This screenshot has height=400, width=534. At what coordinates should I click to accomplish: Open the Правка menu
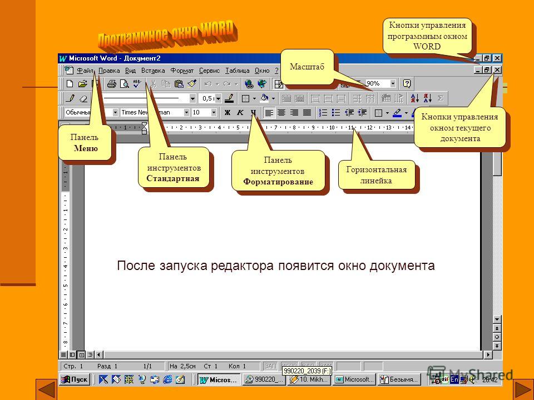point(109,71)
